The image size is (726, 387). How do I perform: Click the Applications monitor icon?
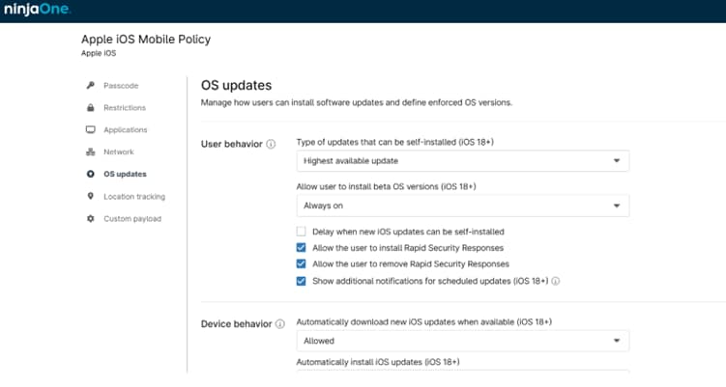[x=90, y=130]
